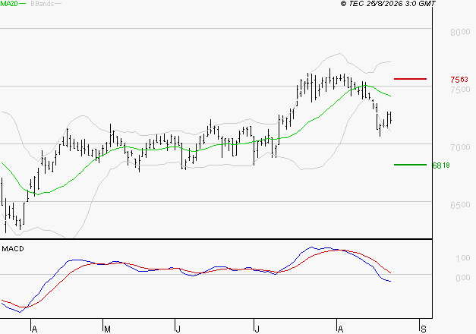This screenshot has width=476, height=334.
Task: Click the MACD 100 axis label
Action: 463,258
